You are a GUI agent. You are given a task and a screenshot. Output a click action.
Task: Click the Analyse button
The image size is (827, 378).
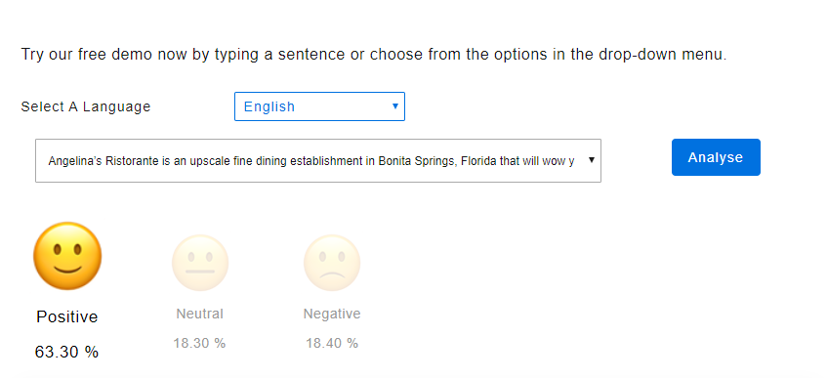(x=716, y=157)
